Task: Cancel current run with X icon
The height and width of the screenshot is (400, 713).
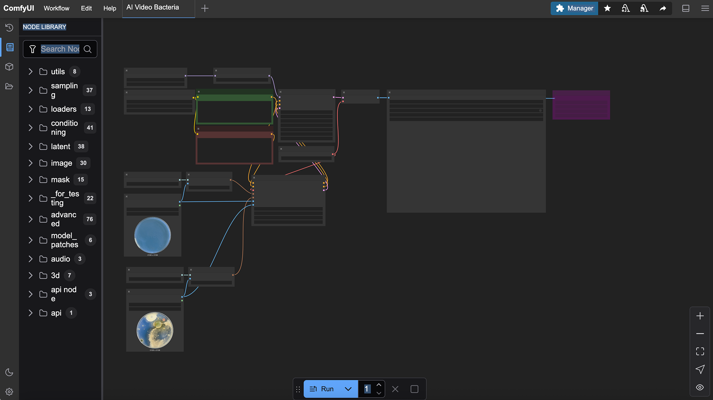Action: click(x=395, y=389)
